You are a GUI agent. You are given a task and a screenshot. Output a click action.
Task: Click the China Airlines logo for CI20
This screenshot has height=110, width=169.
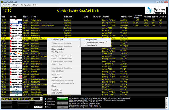(16, 77)
